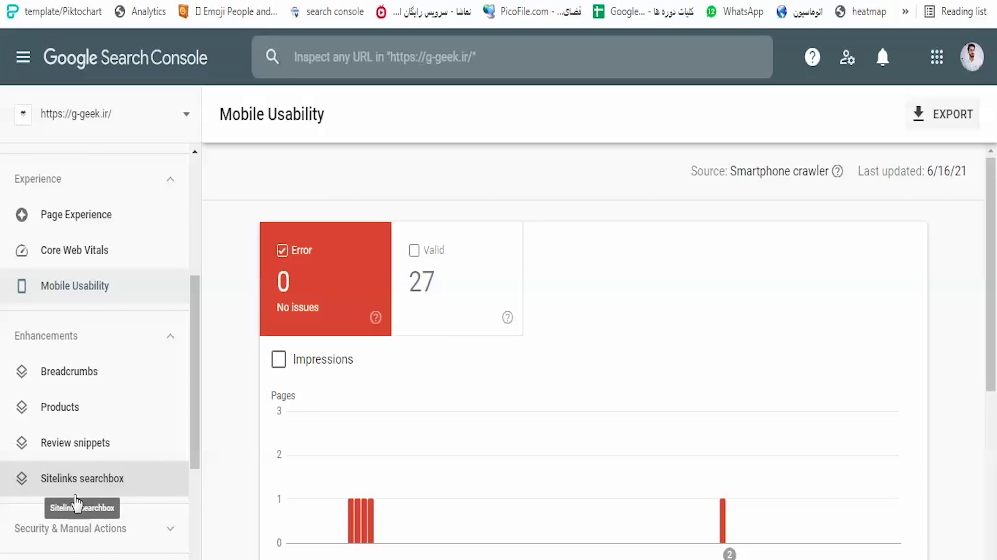
Task: Click help icon in Valid card
Action: pyautogui.click(x=507, y=317)
